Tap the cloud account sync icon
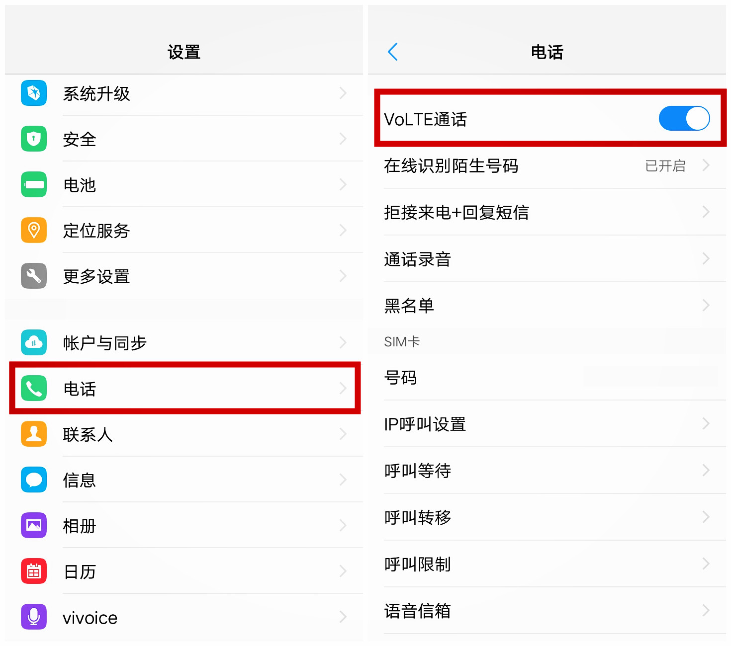 click(x=34, y=342)
